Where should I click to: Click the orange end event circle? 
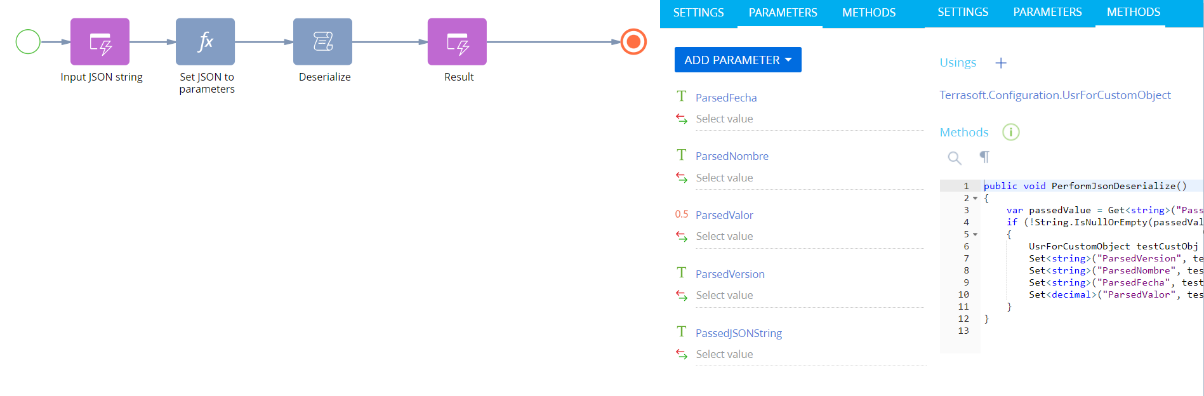[633, 42]
